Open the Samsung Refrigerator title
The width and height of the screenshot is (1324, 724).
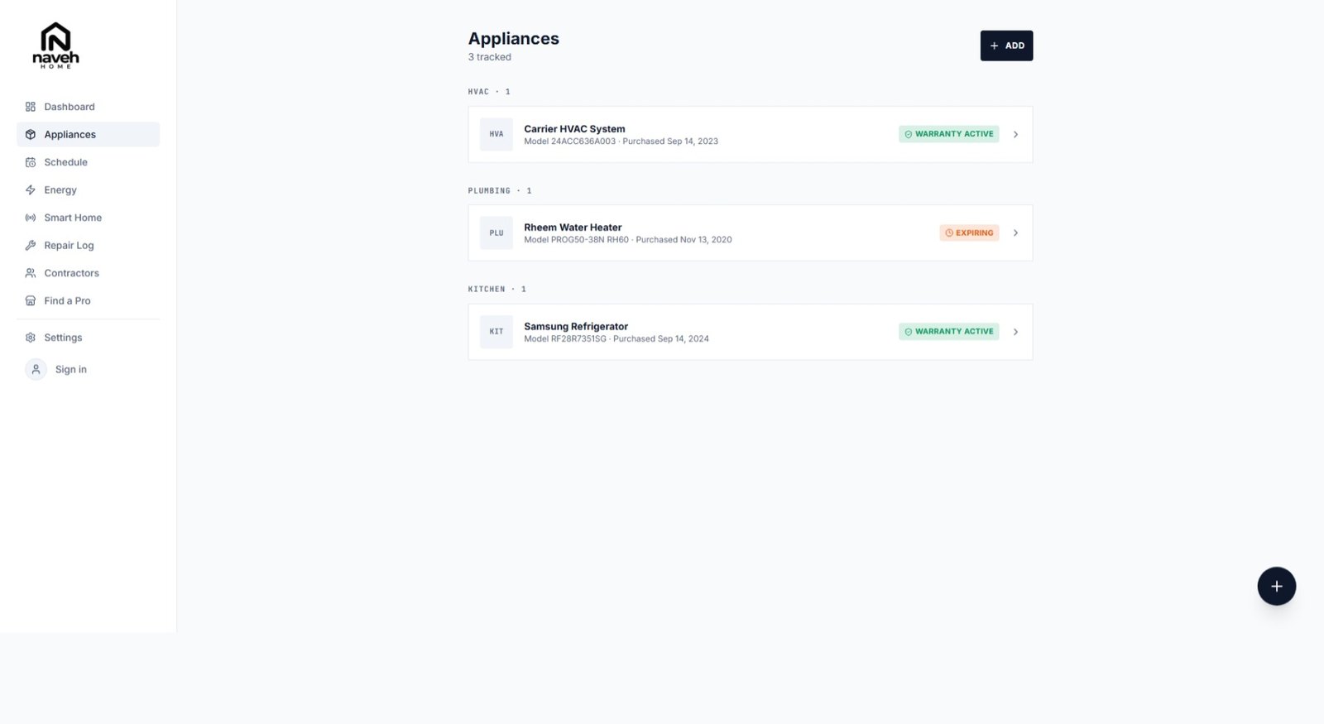pyautogui.click(x=576, y=327)
